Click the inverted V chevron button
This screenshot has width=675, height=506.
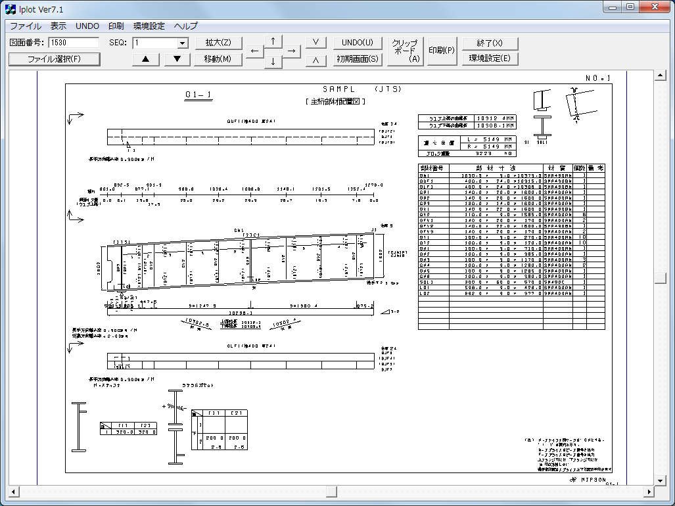(316, 59)
